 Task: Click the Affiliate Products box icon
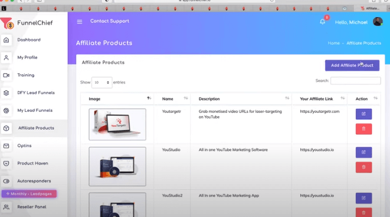pyautogui.click(x=6, y=128)
